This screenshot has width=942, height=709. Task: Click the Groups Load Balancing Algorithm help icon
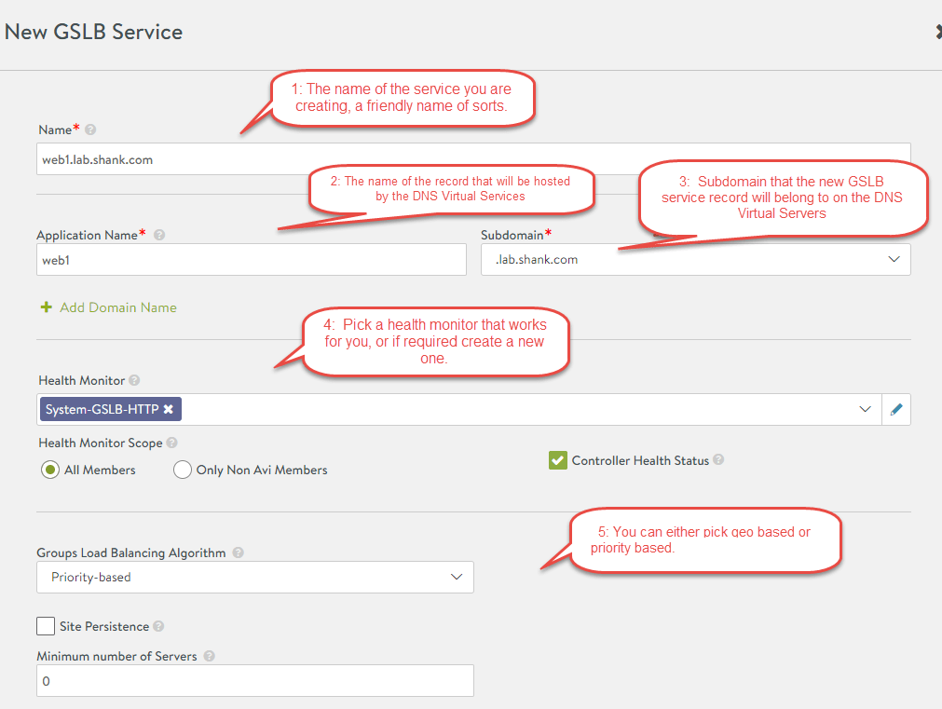point(238,552)
